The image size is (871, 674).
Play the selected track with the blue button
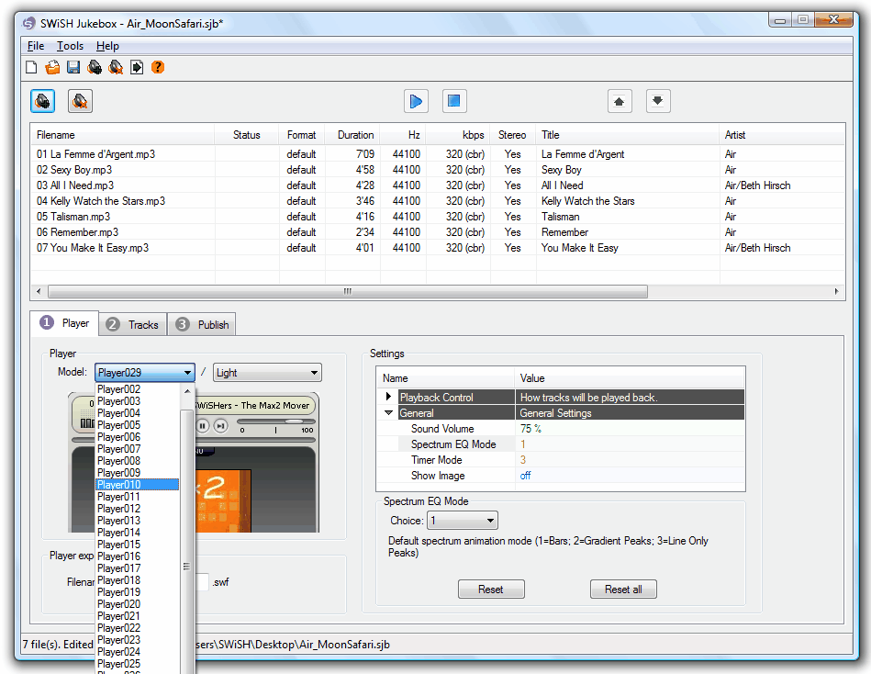pyautogui.click(x=416, y=101)
